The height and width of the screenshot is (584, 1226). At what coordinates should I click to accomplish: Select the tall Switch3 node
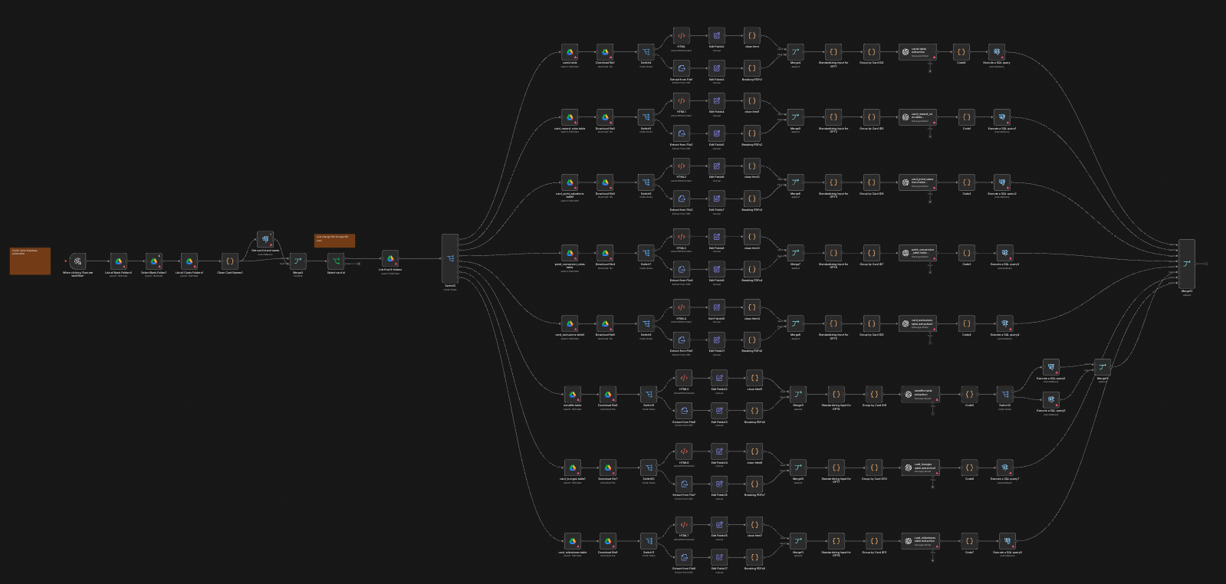coord(450,258)
